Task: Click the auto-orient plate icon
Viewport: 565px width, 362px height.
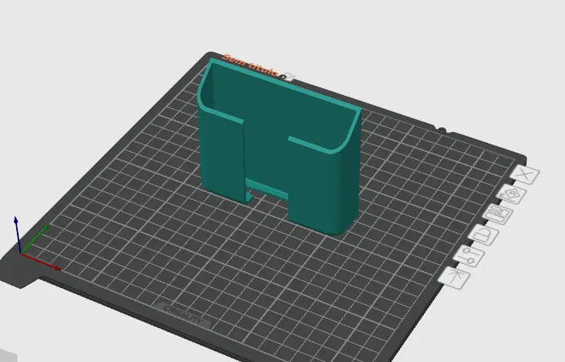Action: click(512, 195)
